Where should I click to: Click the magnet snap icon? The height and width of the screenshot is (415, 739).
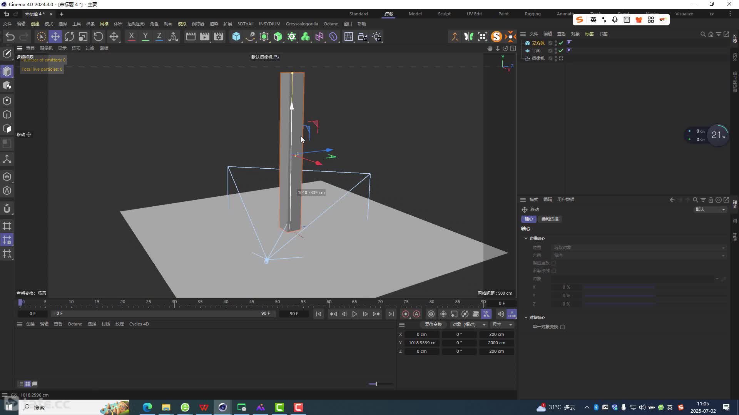click(x=7, y=209)
